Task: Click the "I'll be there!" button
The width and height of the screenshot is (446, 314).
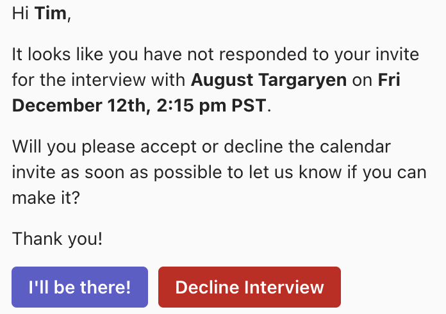Action: click(79, 287)
